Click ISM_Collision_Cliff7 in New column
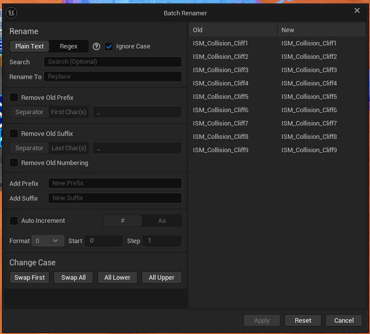The image size is (370, 334). click(x=309, y=124)
